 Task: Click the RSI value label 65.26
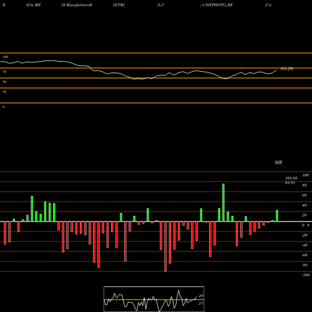(287, 69)
